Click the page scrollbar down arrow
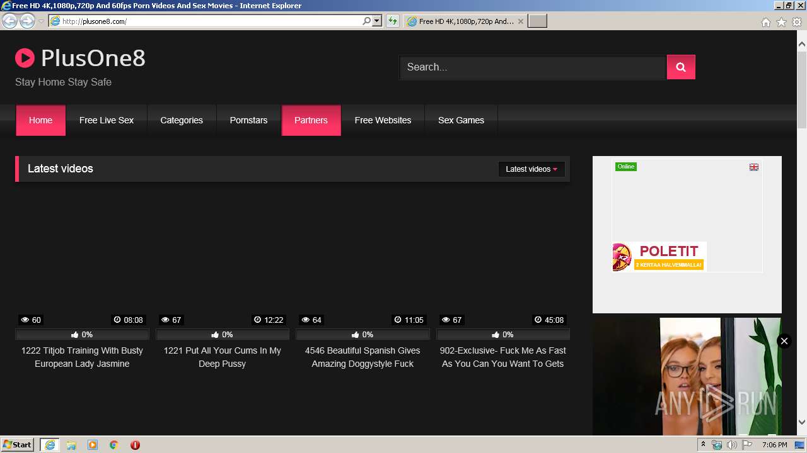Screen dimensions: 807x453 pyautogui.click(x=802, y=423)
